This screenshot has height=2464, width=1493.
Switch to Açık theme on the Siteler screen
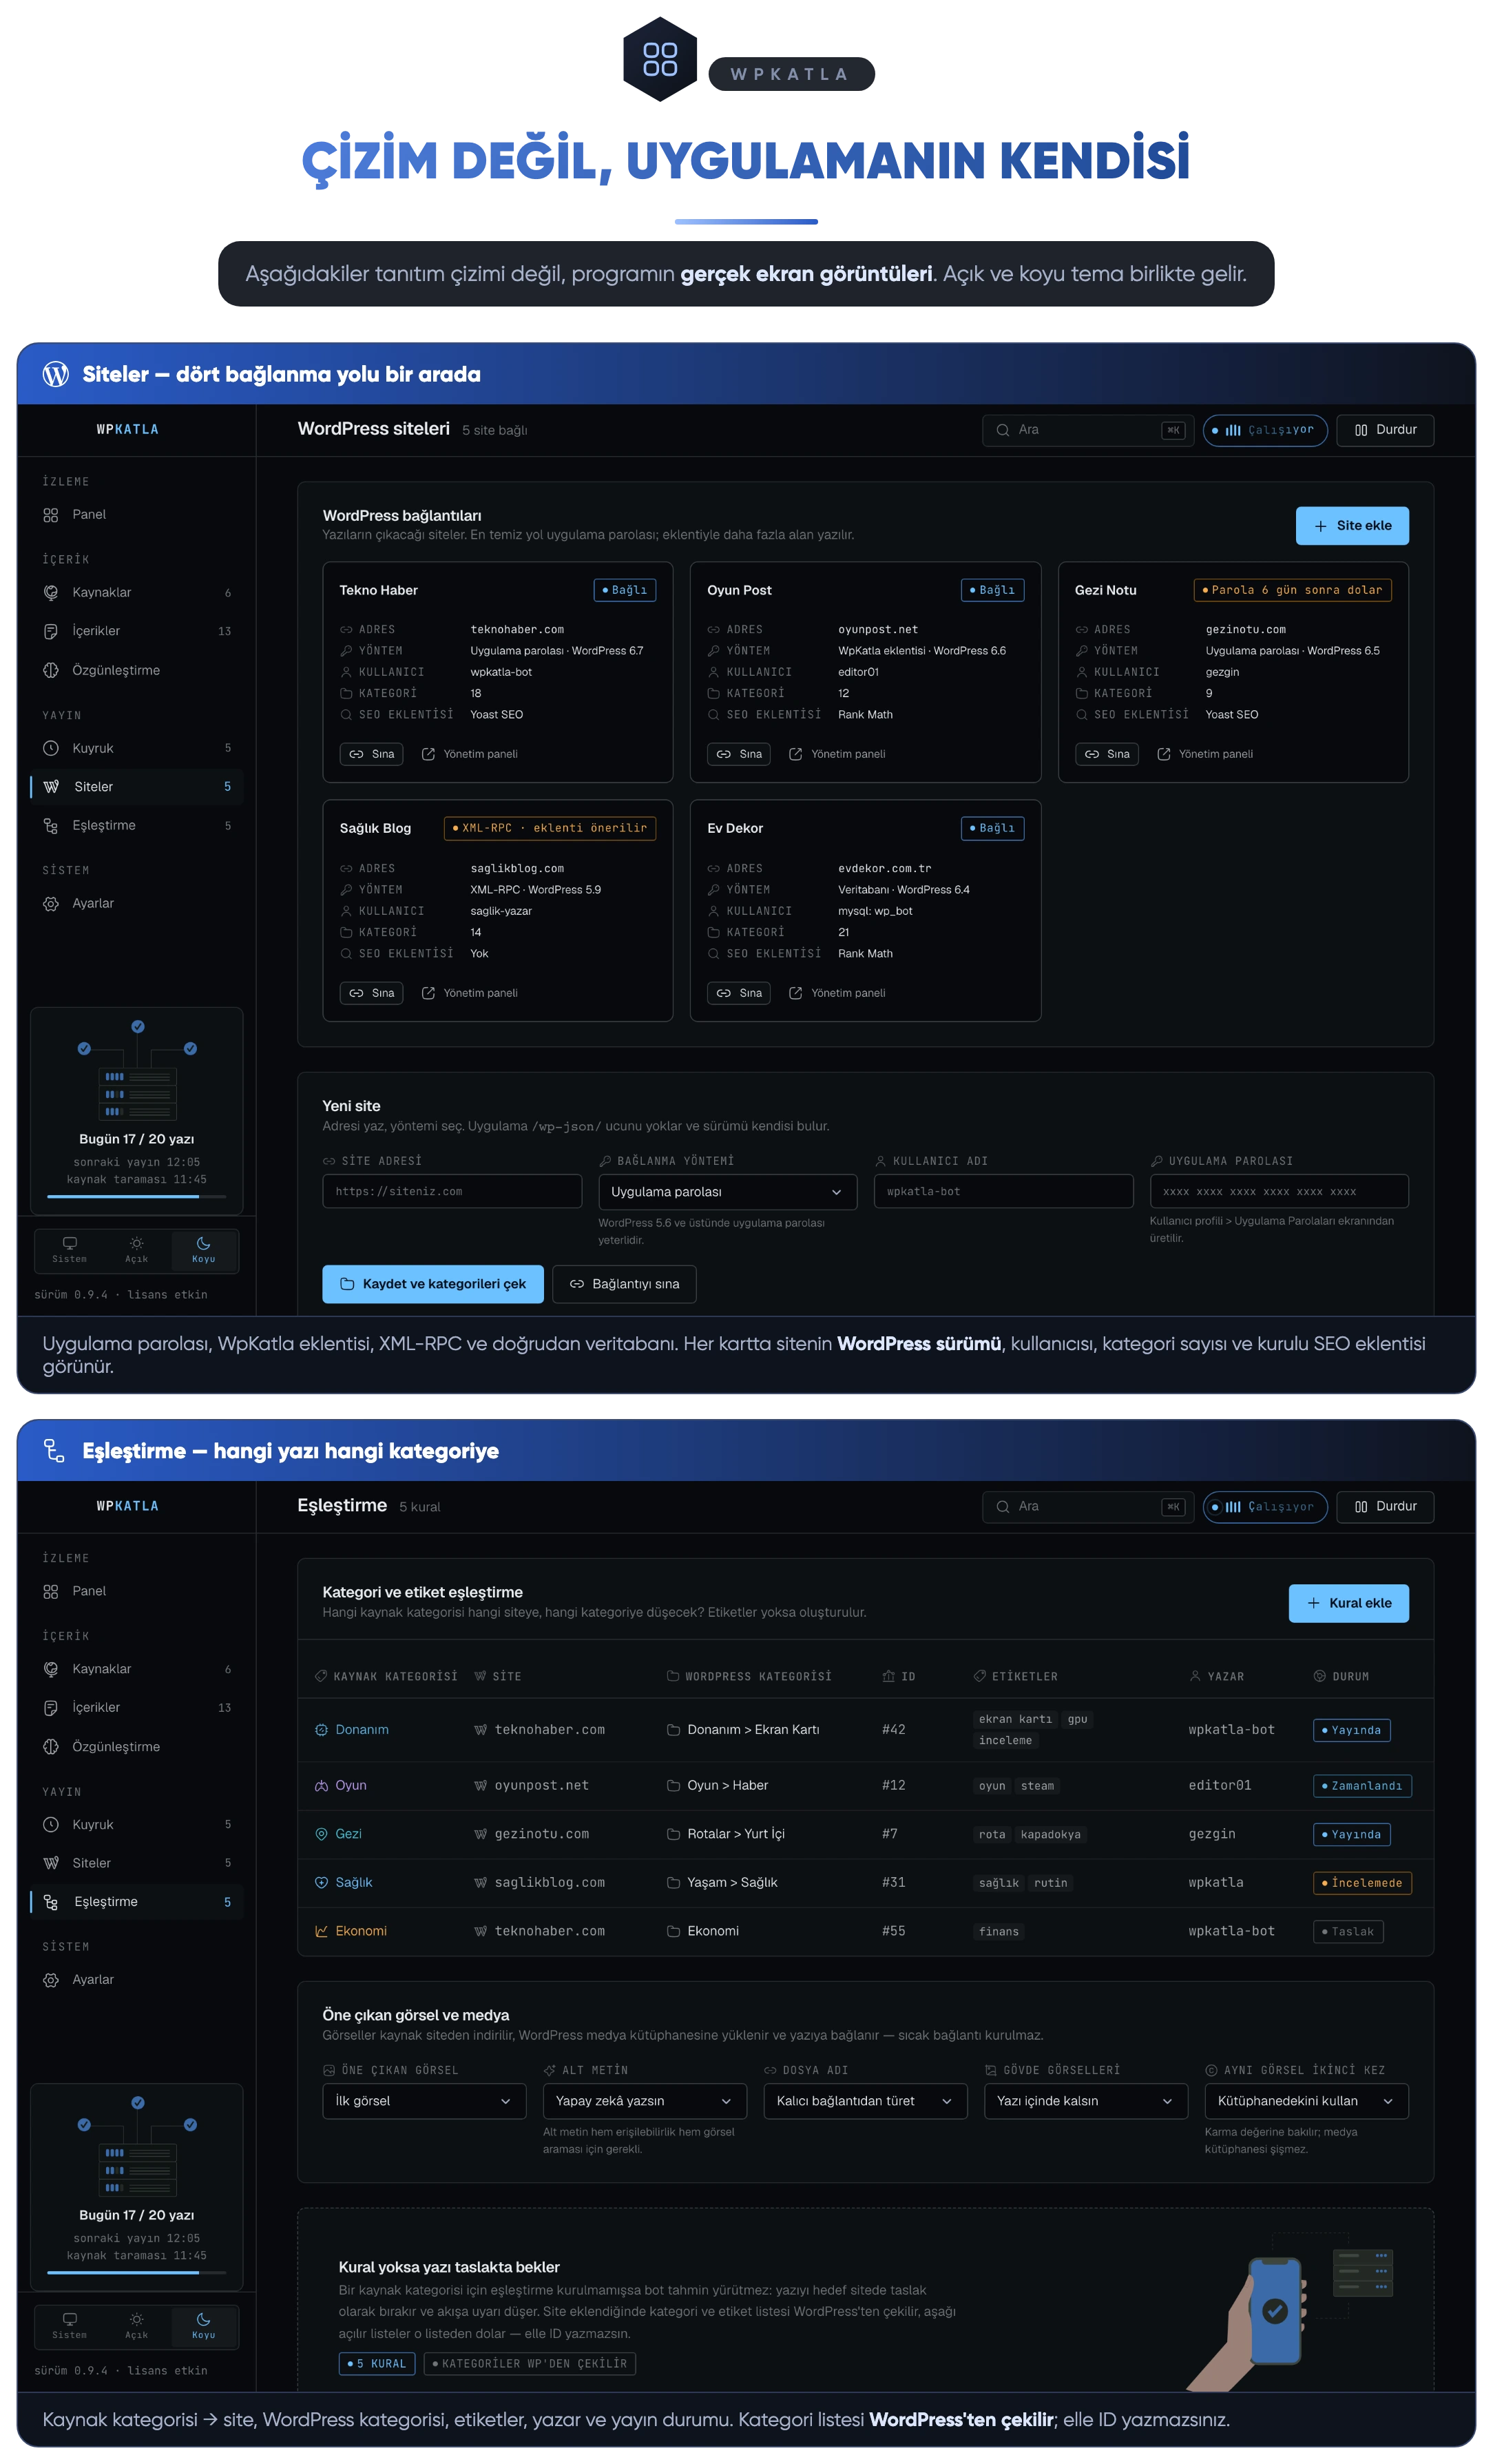[x=137, y=1250]
